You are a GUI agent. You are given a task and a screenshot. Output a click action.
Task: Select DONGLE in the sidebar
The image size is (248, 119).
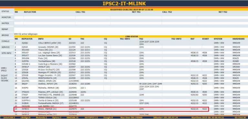click(x=5, y=41)
